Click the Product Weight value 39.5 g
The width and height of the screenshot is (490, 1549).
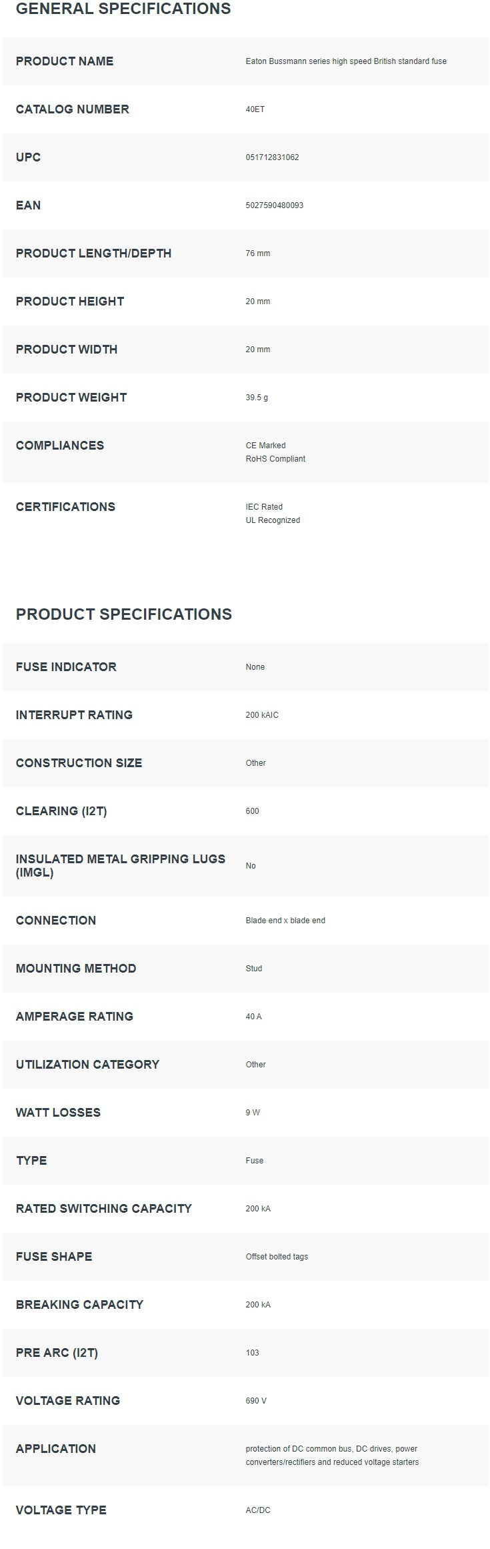coord(257,398)
